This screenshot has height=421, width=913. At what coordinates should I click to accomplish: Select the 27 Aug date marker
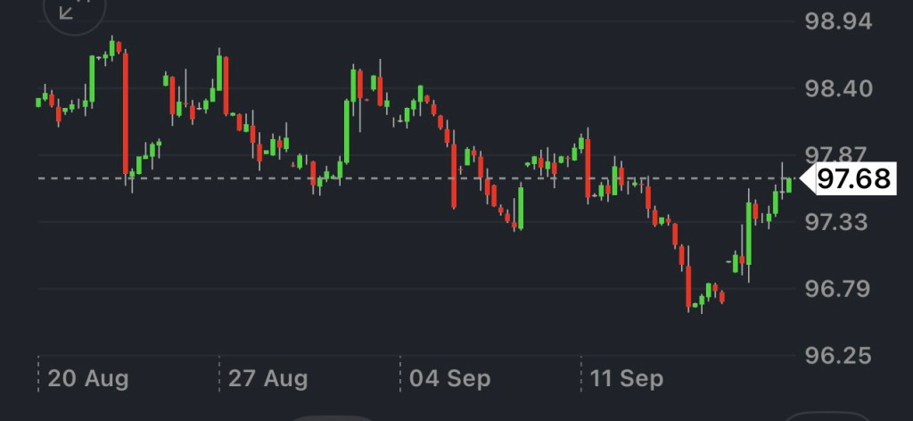click(267, 378)
